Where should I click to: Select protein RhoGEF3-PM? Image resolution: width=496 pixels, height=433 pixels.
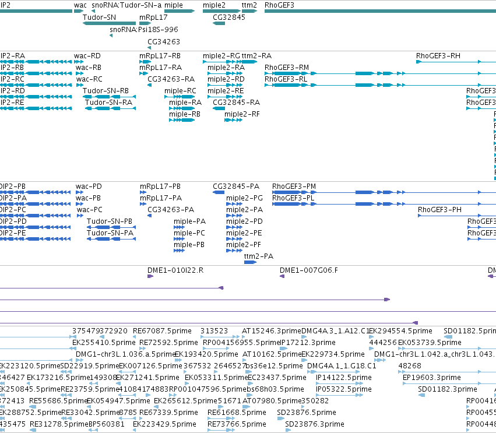(294, 186)
